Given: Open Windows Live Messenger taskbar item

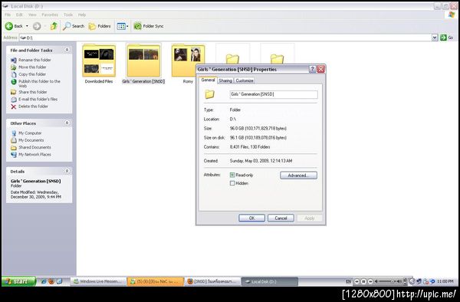Looking at the screenshot, I should pos(98,281).
